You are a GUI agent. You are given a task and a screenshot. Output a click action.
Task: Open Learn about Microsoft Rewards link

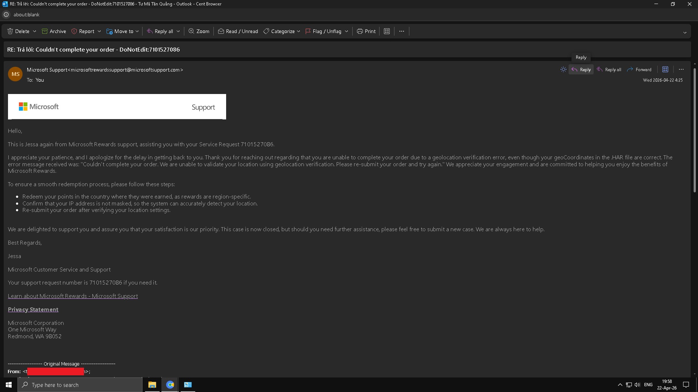pyautogui.click(x=73, y=296)
